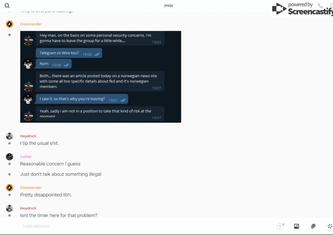The height and width of the screenshot is (235, 333).
Task: Click Commander's orange avatar above the screenshot
Action: 9,24
